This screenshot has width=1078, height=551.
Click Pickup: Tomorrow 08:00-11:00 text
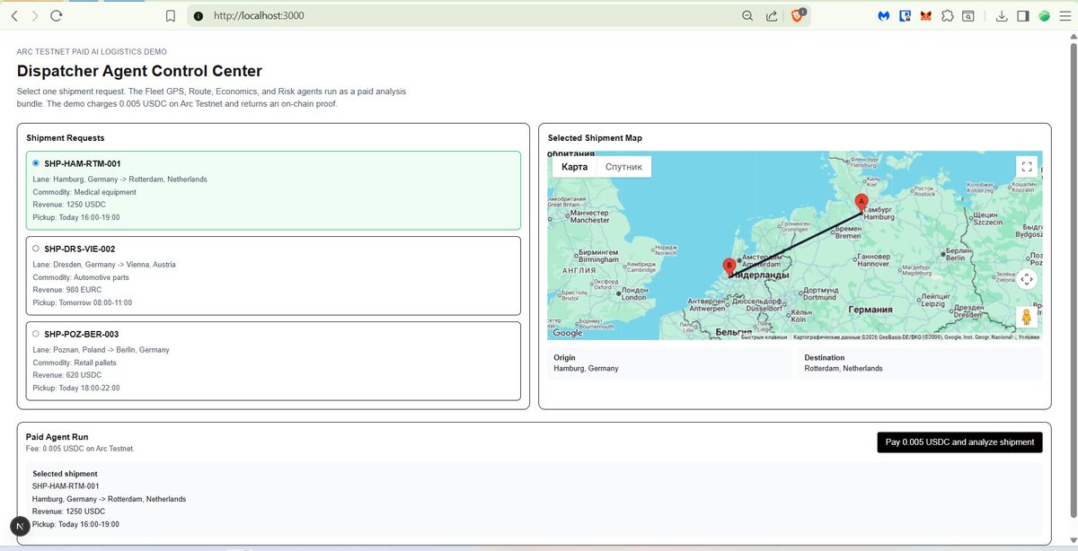[83, 302]
